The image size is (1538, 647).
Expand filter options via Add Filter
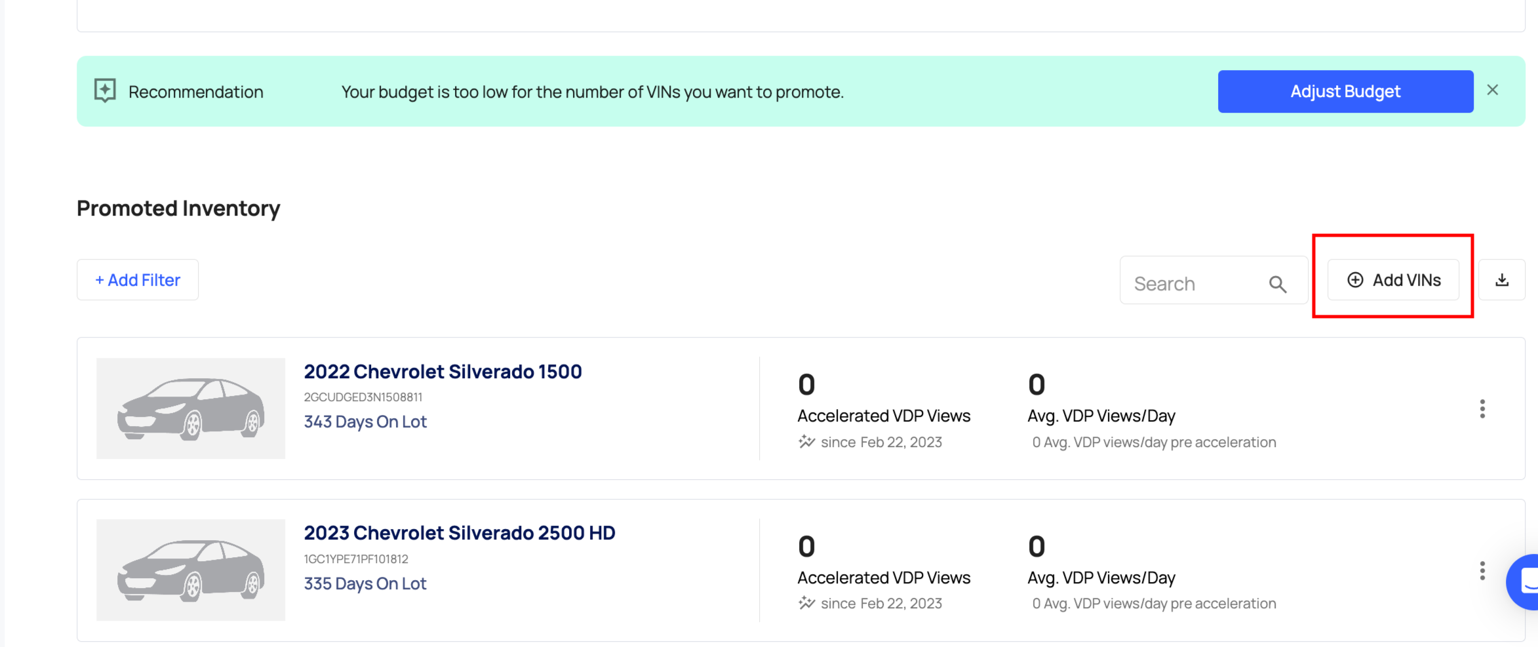tap(137, 280)
